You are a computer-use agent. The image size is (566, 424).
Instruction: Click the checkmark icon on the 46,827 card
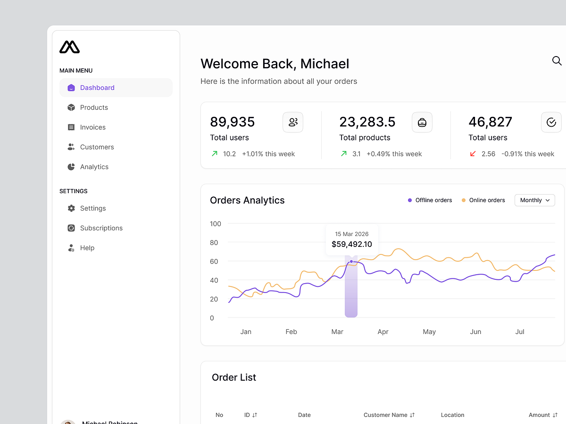tap(551, 122)
